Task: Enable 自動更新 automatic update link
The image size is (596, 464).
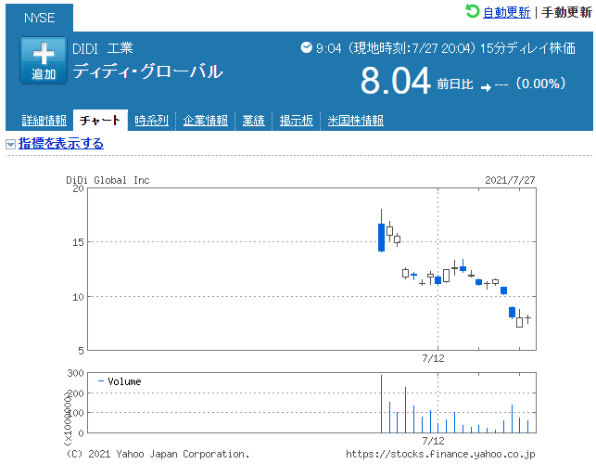Action: click(x=506, y=12)
